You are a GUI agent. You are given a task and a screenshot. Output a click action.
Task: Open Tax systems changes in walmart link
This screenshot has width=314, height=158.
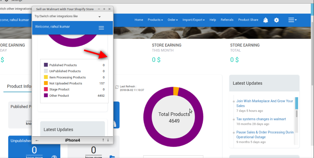point(261,119)
